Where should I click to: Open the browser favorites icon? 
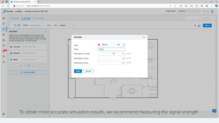[197, 6]
